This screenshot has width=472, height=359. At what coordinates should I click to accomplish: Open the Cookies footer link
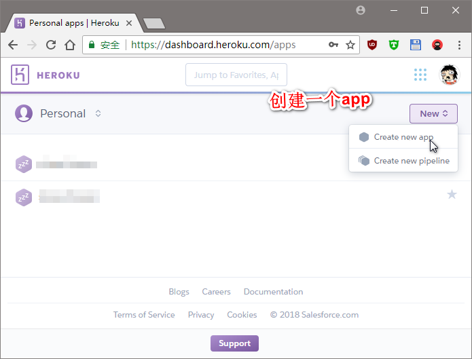pos(242,315)
